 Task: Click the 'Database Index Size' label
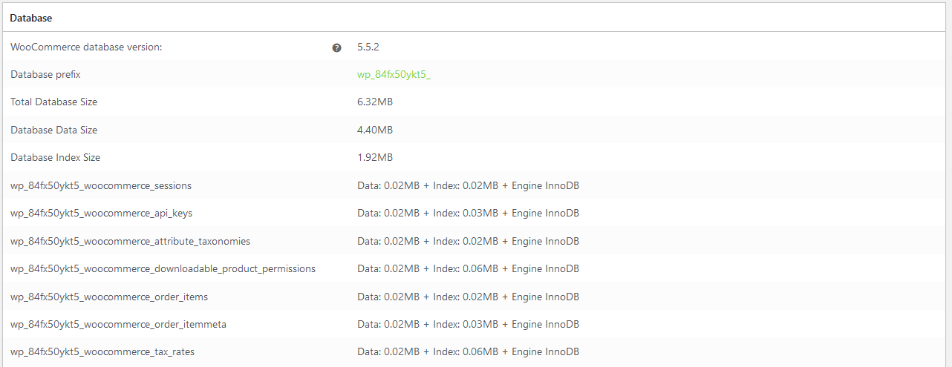pos(55,157)
